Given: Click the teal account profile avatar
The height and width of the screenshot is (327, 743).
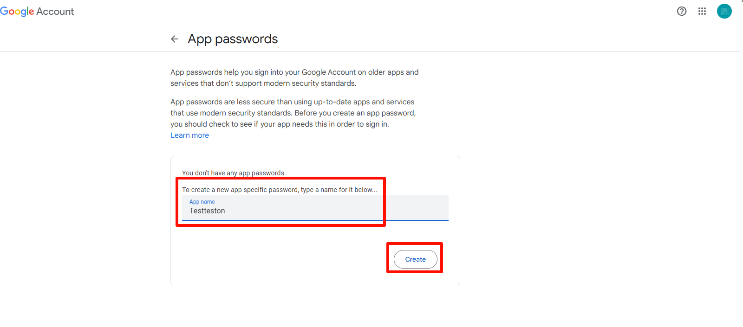Looking at the screenshot, I should [724, 11].
